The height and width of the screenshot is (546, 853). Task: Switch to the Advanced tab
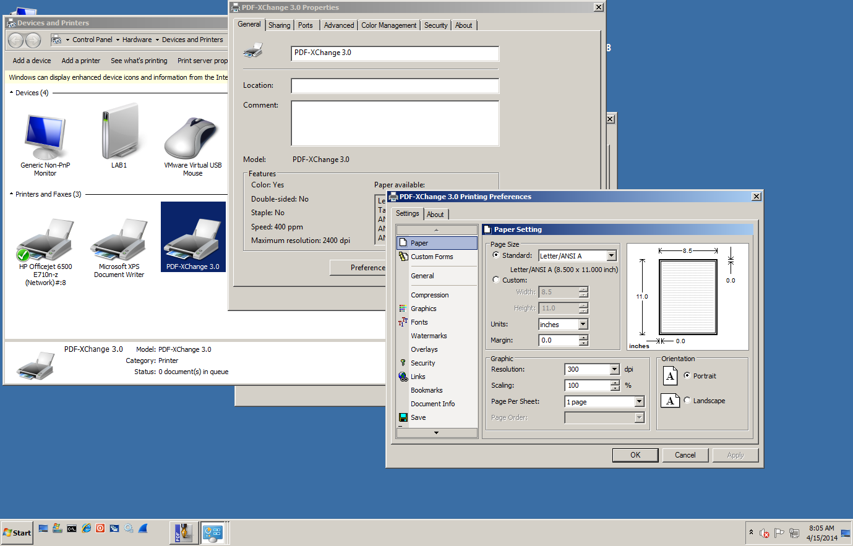point(339,25)
